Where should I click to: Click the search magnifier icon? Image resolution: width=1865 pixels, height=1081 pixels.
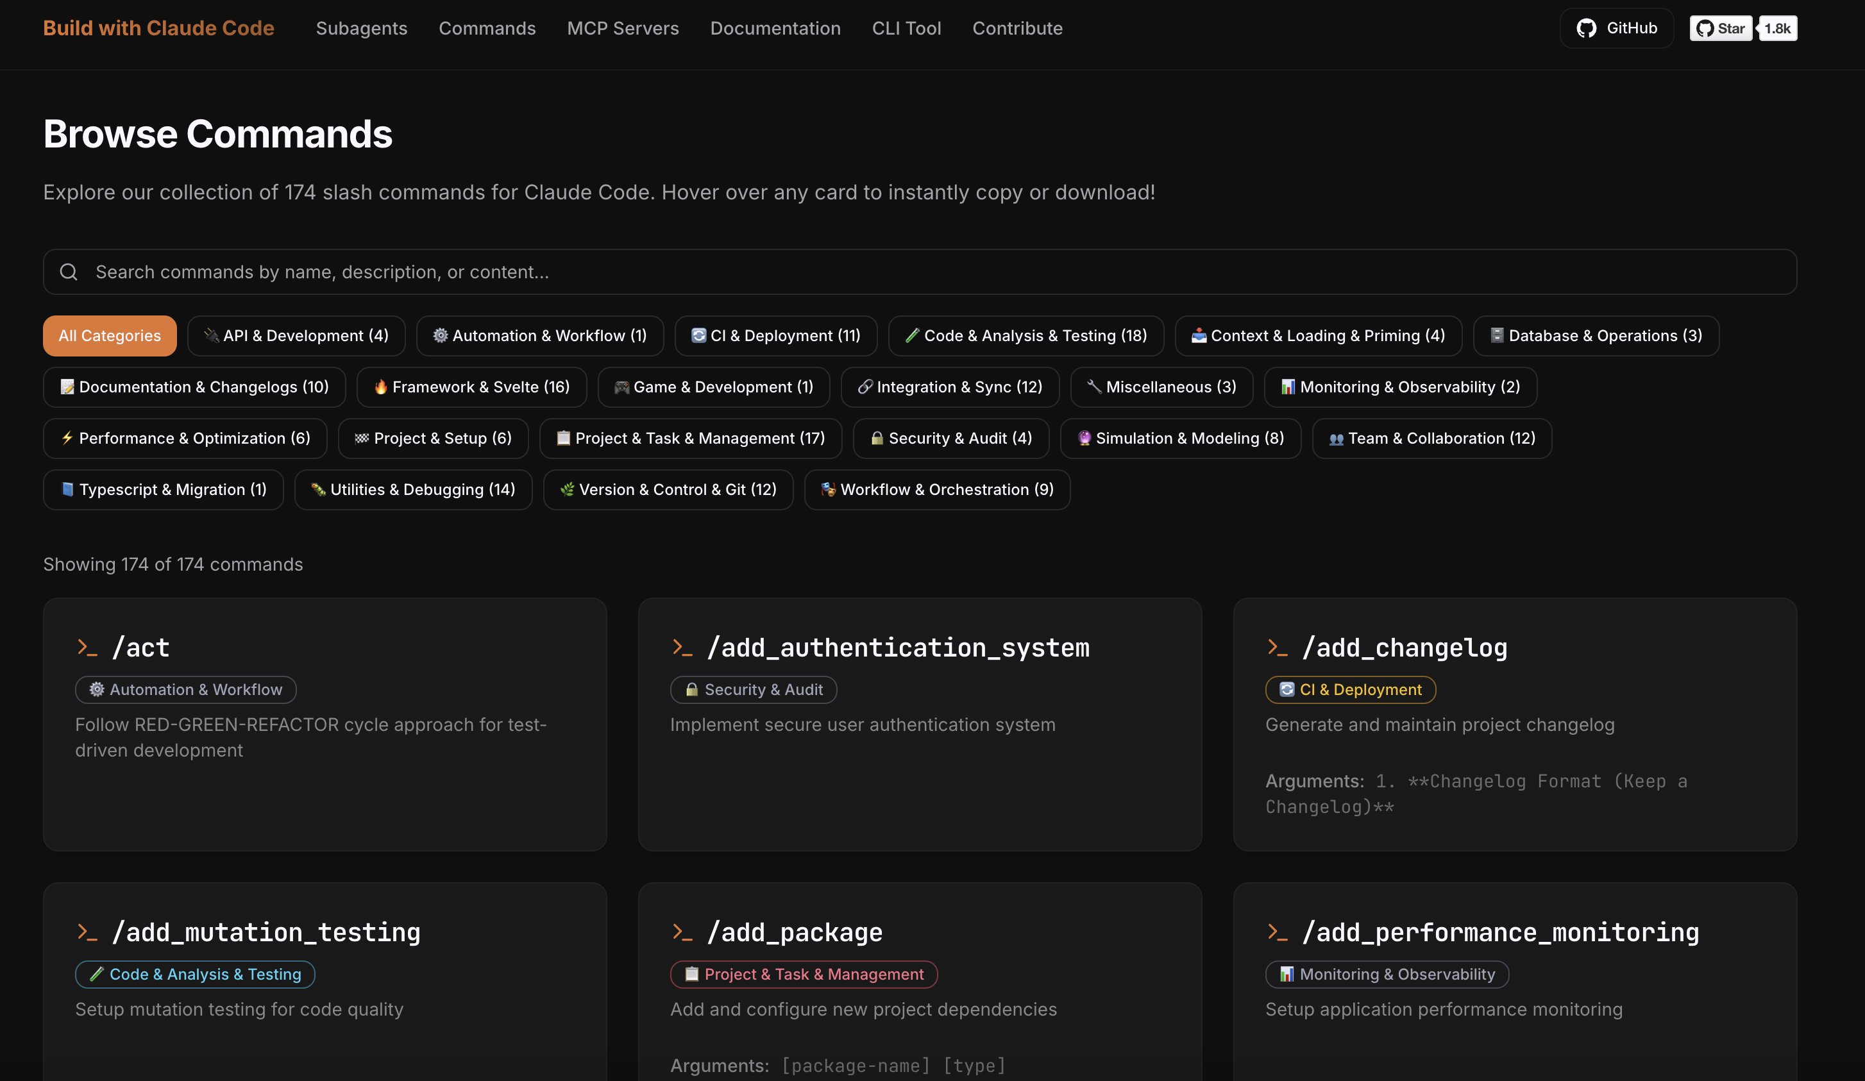tap(69, 272)
